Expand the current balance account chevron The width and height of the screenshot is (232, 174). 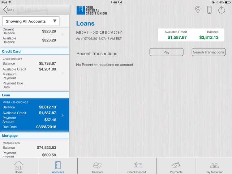point(62,34)
